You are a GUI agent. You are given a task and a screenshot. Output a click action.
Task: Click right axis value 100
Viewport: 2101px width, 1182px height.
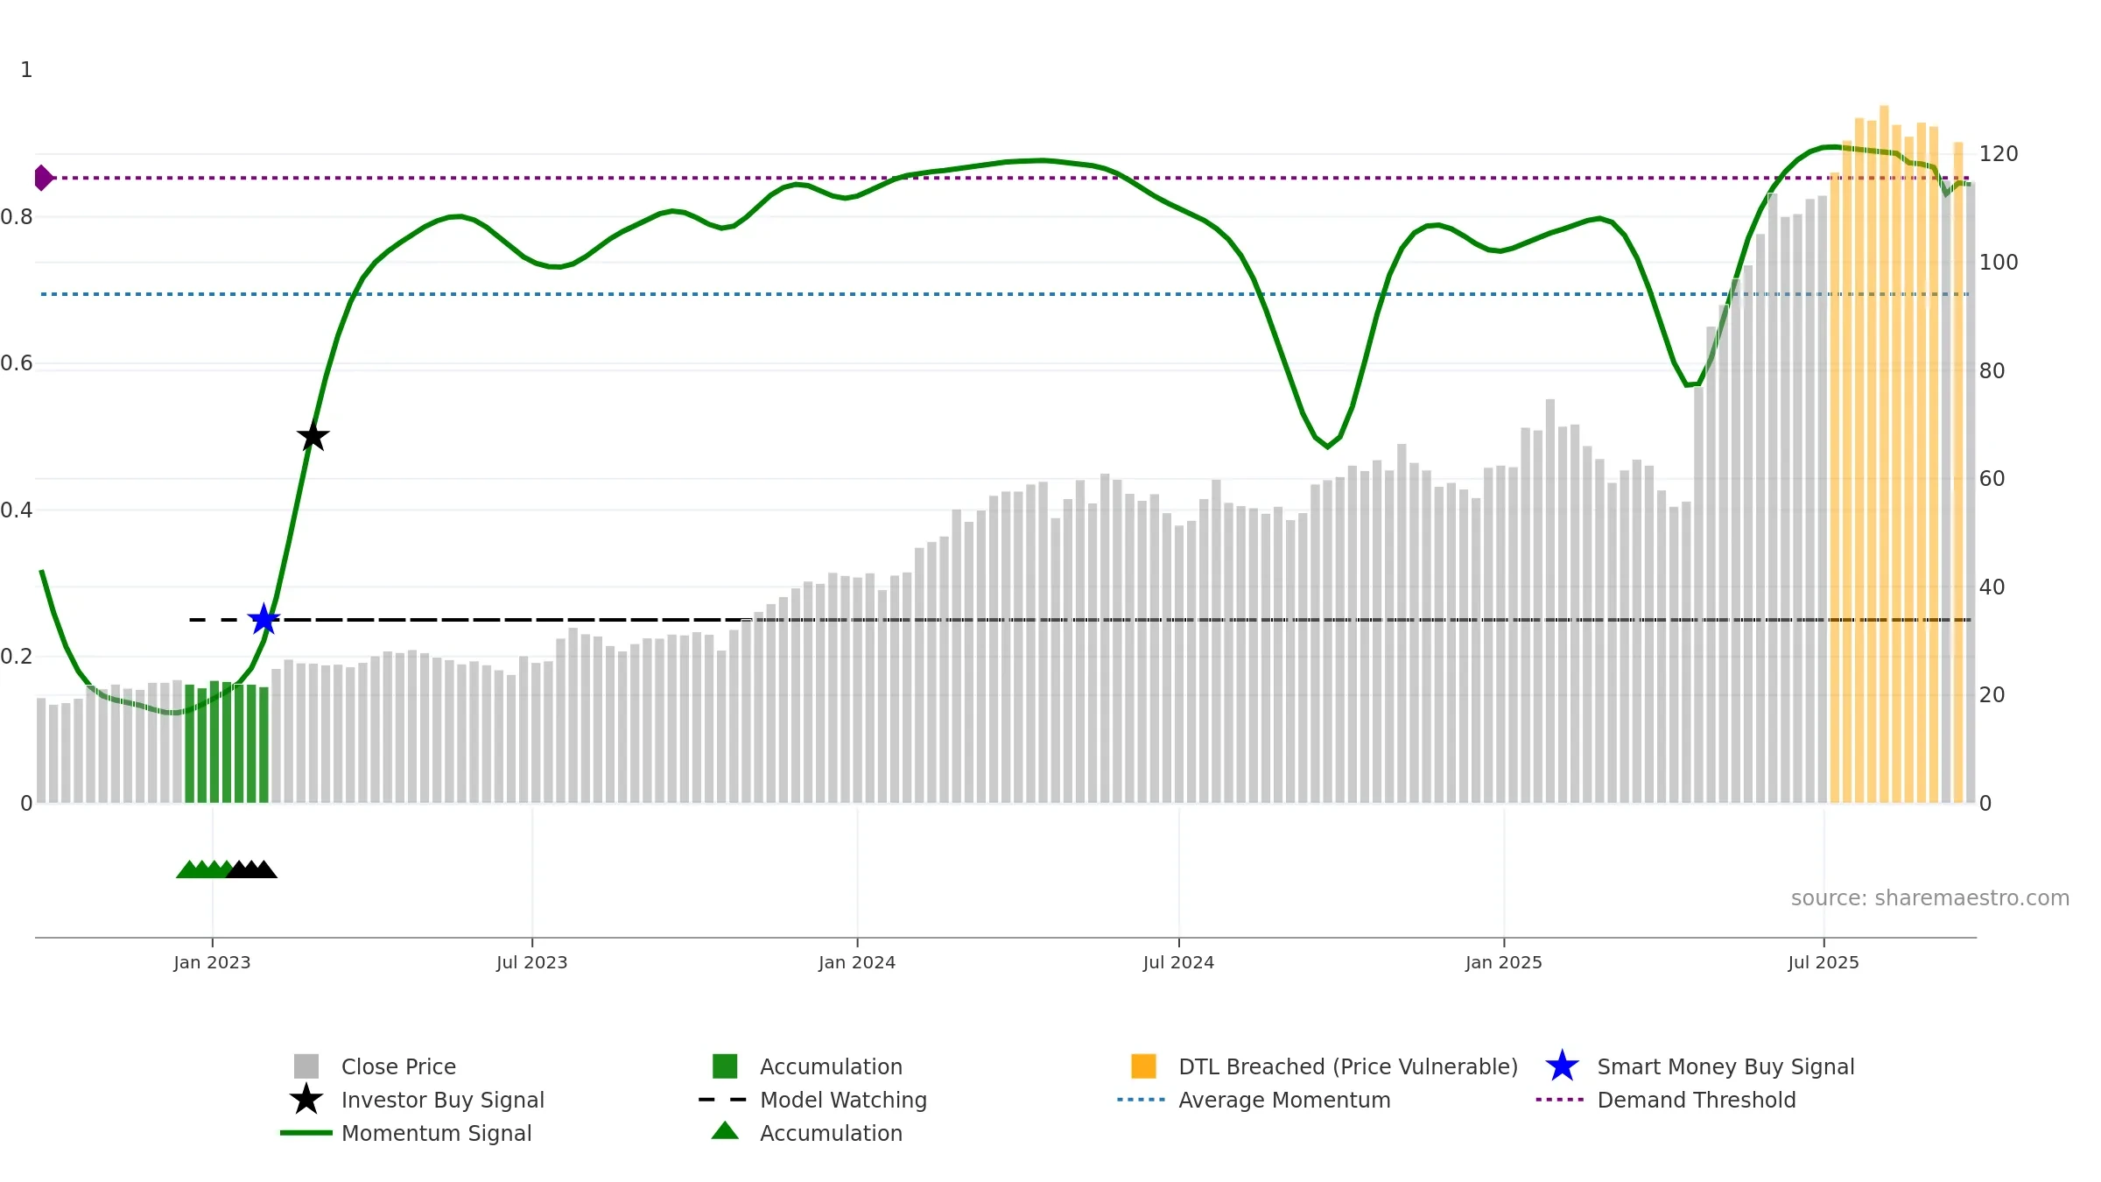point(1999,263)
